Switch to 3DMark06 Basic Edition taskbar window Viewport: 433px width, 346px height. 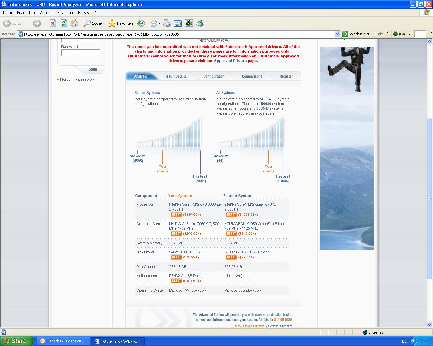coord(63,341)
